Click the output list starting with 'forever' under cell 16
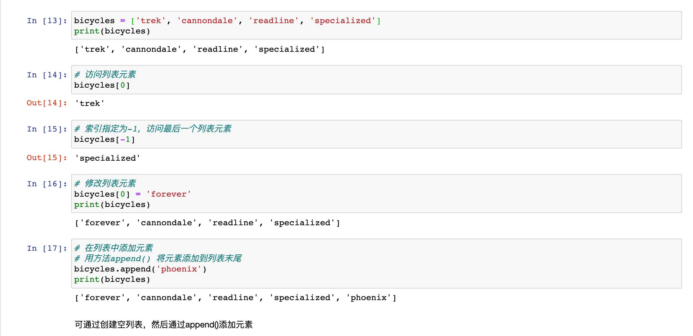This screenshot has height=336, width=693. coord(207,223)
